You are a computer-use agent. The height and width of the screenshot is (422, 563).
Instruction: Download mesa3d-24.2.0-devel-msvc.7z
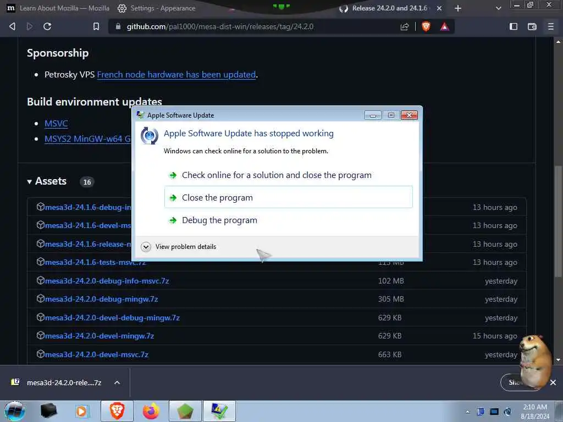click(x=97, y=355)
